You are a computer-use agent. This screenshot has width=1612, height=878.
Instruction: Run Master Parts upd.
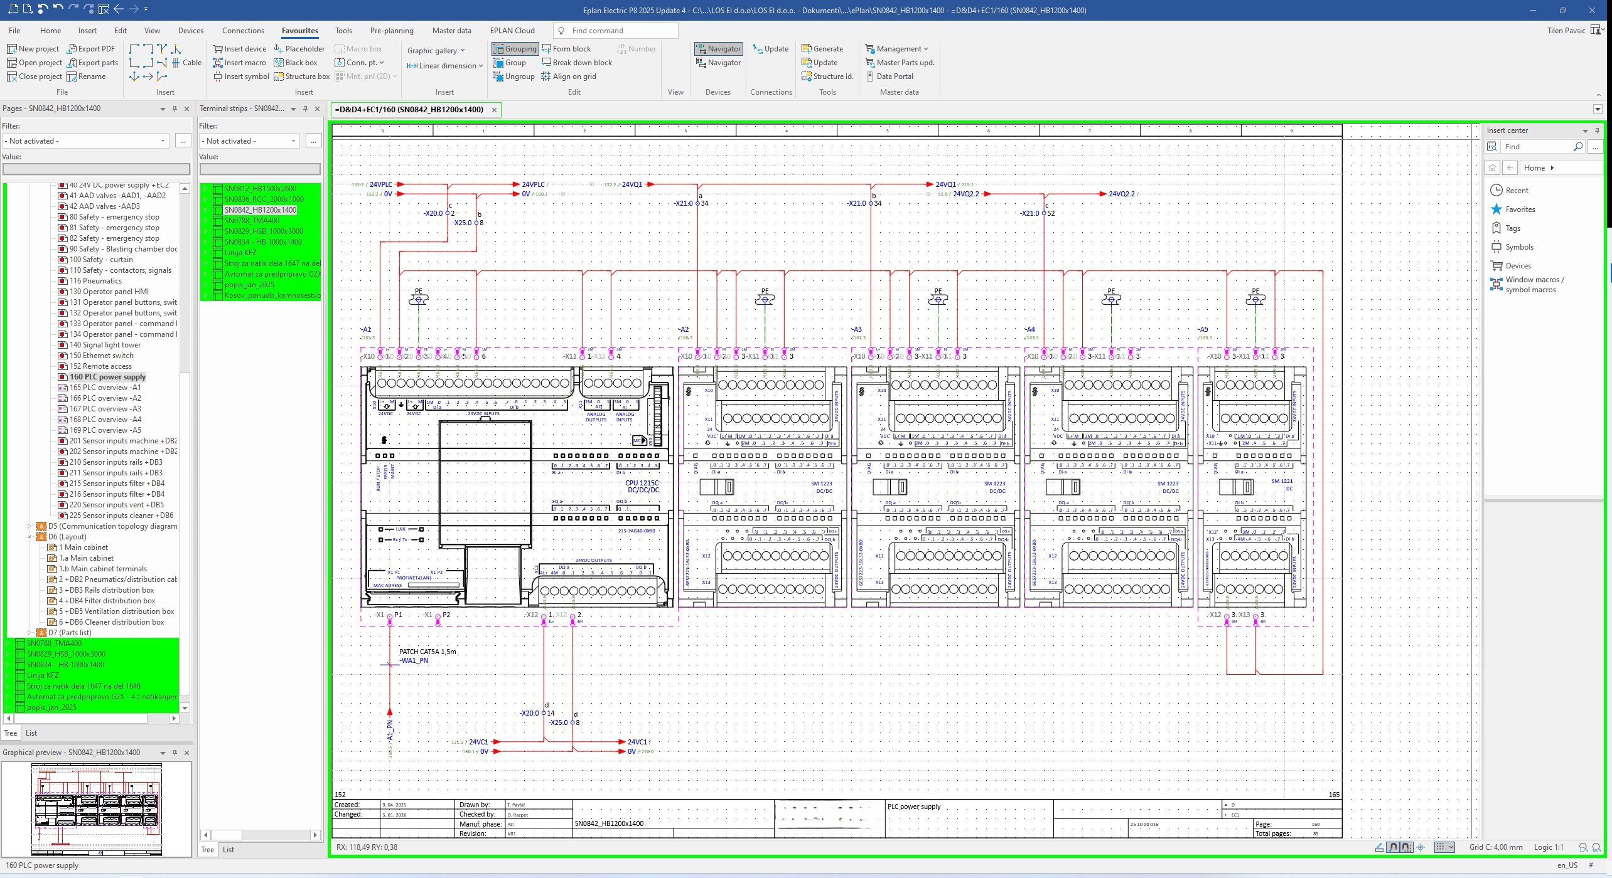900,63
